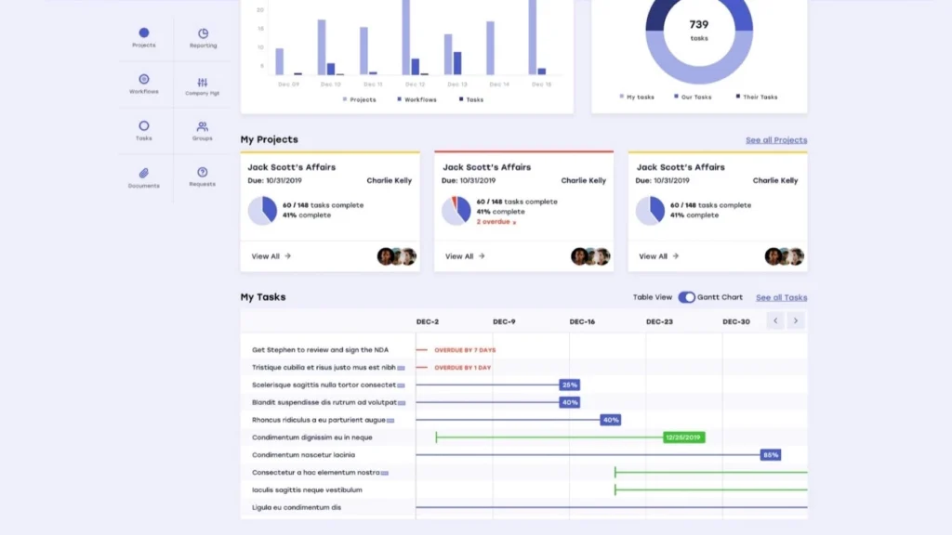Screen dimensions: 952x535
Task: Click See all Tasks link
Action: click(x=781, y=298)
